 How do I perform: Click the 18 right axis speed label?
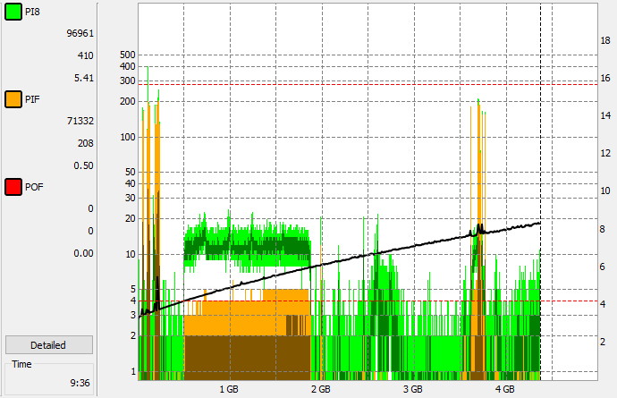click(x=605, y=40)
